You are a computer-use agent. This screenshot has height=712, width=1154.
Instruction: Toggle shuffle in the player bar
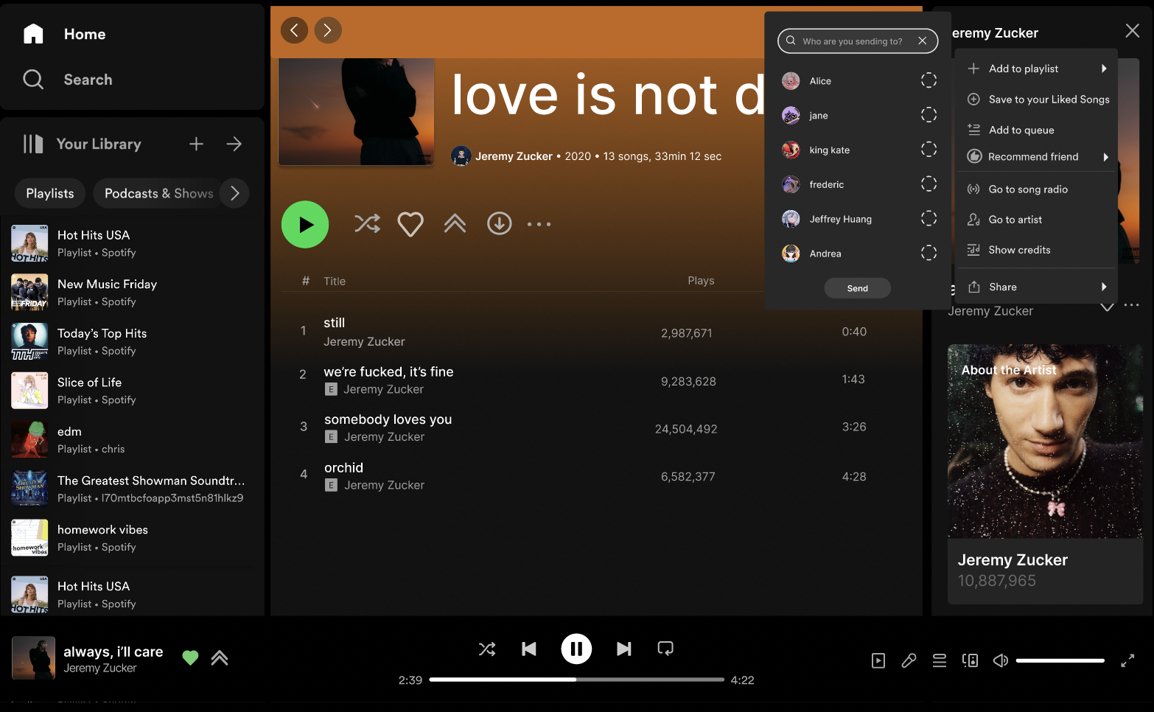pyautogui.click(x=487, y=649)
